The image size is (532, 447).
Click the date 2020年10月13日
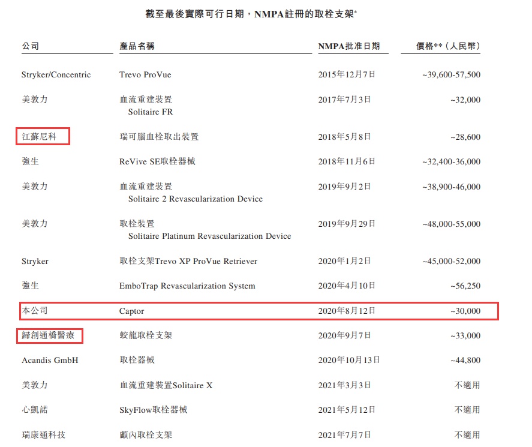point(349,360)
